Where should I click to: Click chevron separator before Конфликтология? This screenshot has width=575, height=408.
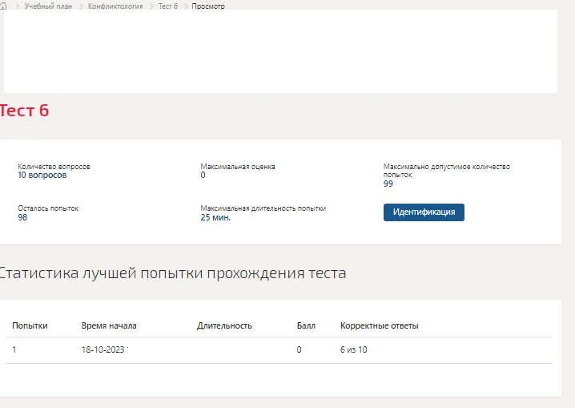[x=81, y=6]
